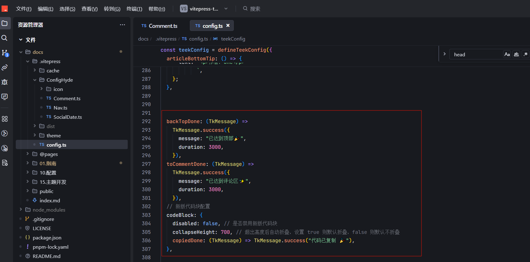Expand the replace toggle arrow in find widget
Screen dimensions: 530x262
click(444, 54)
